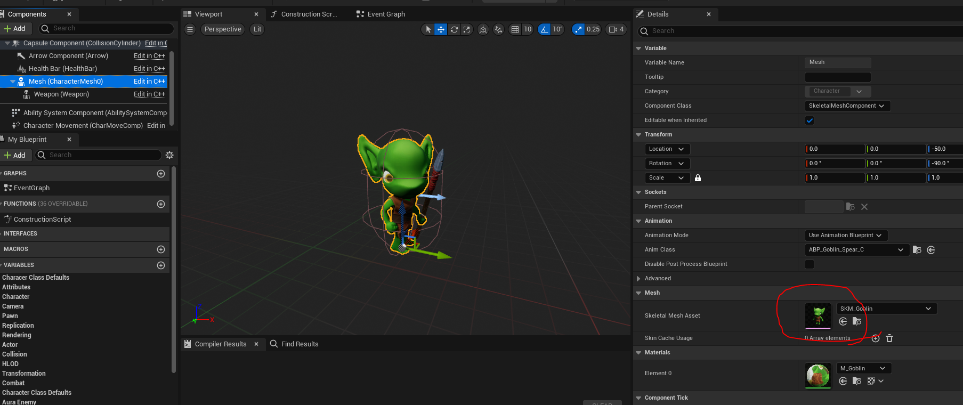Click Add in the My Blueprint panel
The height and width of the screenshot is (405, 963).
click(15, 155)
